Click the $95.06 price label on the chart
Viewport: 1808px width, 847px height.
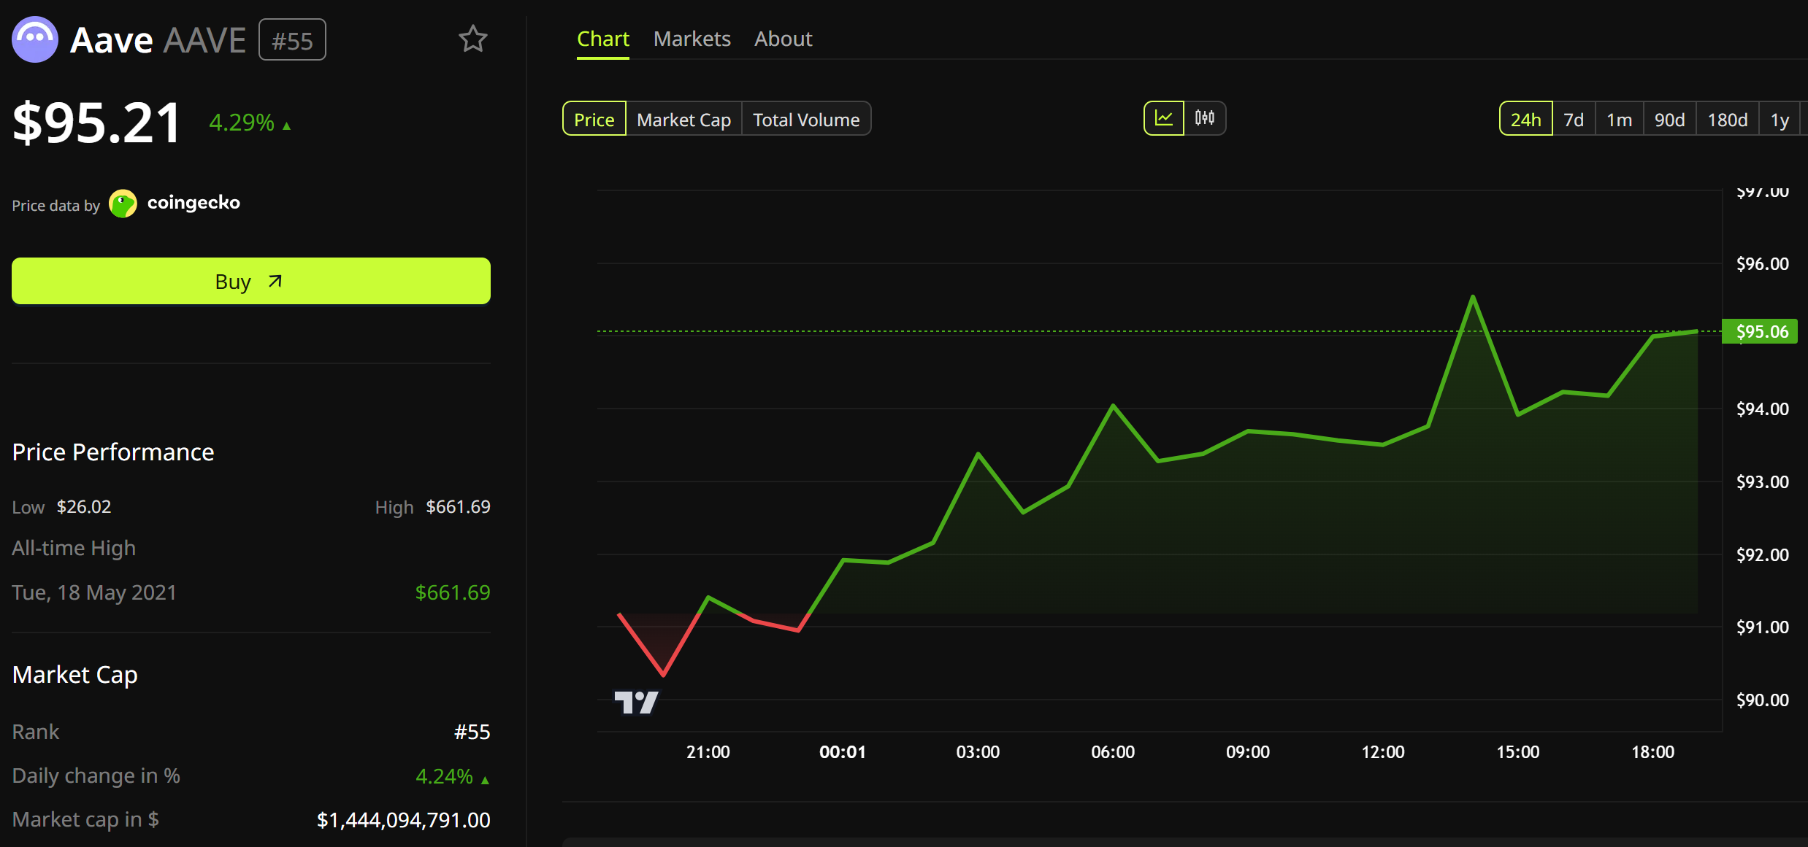[1761, 331]
